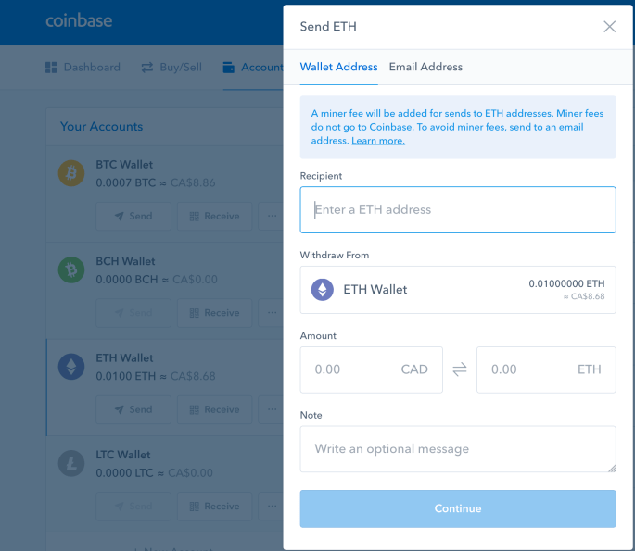Open the Withdraw From ETH Wallet selector
The width and height of the screenshot is (635, 551).
click(x=458, y=290)
